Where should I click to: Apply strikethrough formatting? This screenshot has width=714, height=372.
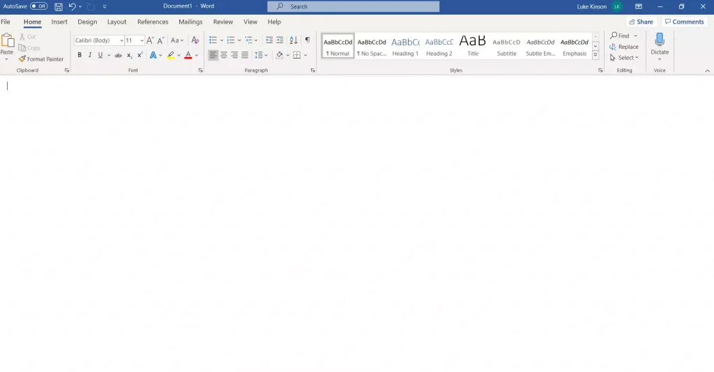click(x=119, y=55)
